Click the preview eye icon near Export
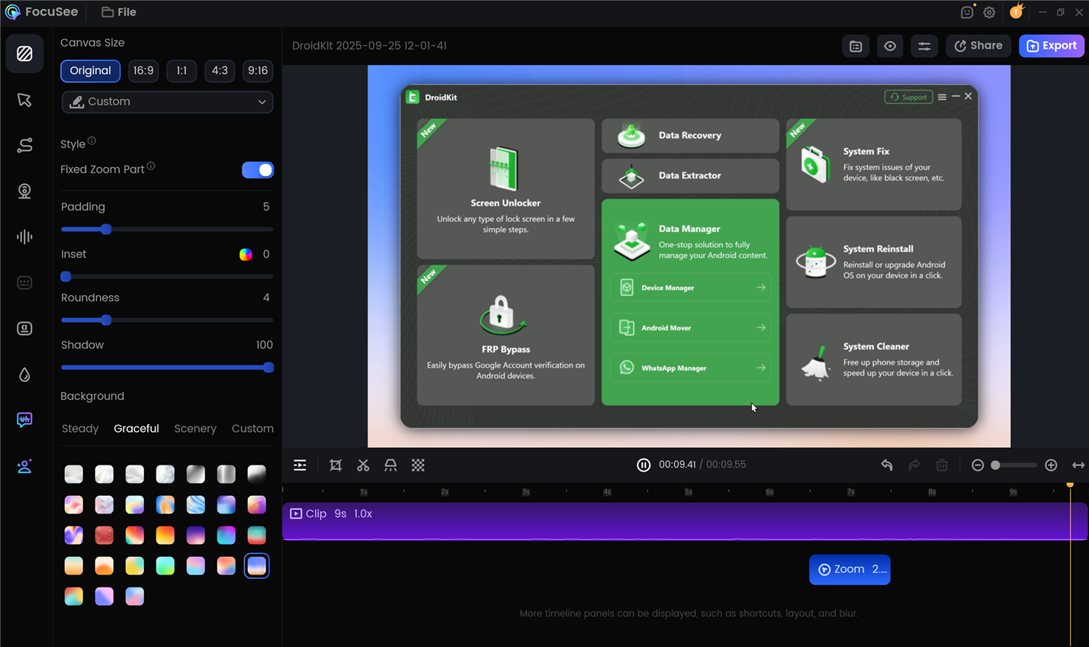The height and width of the screenshot is (647, 1089). 889,46
